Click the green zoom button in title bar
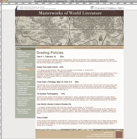This screenshot has width=137, height=139. point(7,1)
